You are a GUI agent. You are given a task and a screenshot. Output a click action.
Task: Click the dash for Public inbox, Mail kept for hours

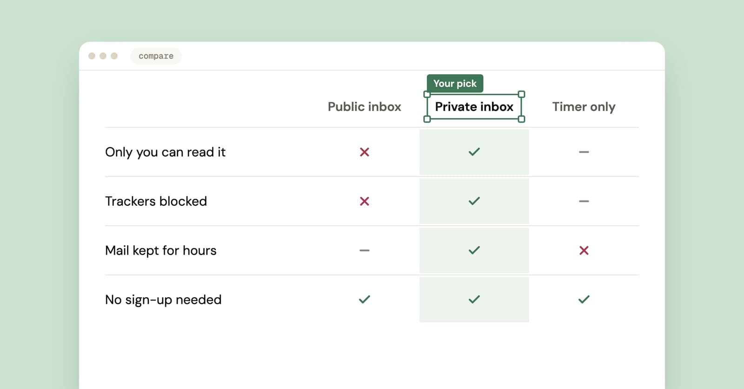pos(365,250)
